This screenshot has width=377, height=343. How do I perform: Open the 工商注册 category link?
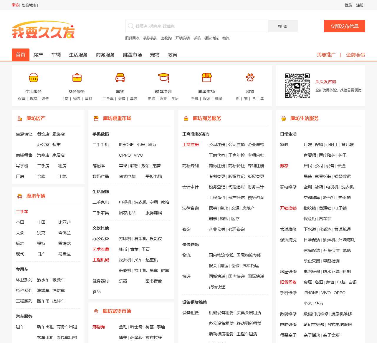click(191, 145)
